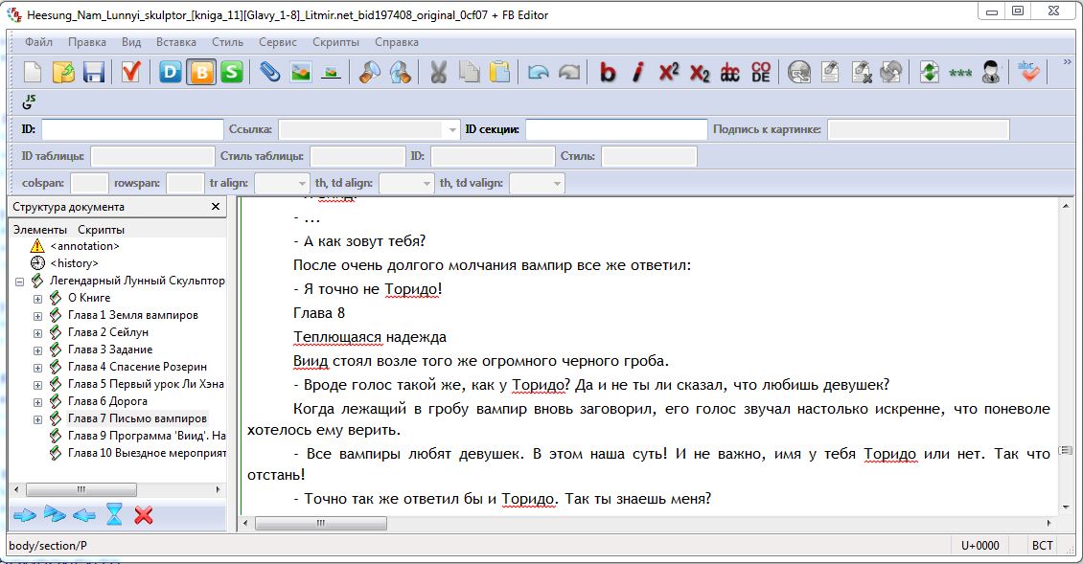
Task: Open the Ссылка dropdown
Action: point(452,129)
